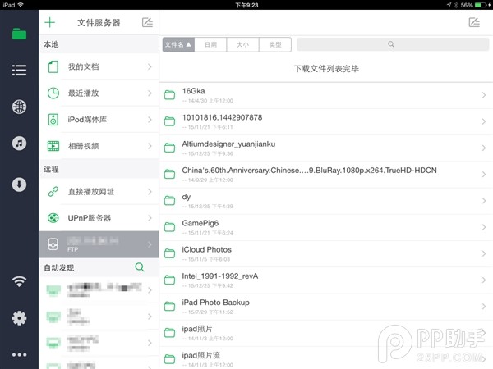Sort by 大小 tab

pos(242,44)
